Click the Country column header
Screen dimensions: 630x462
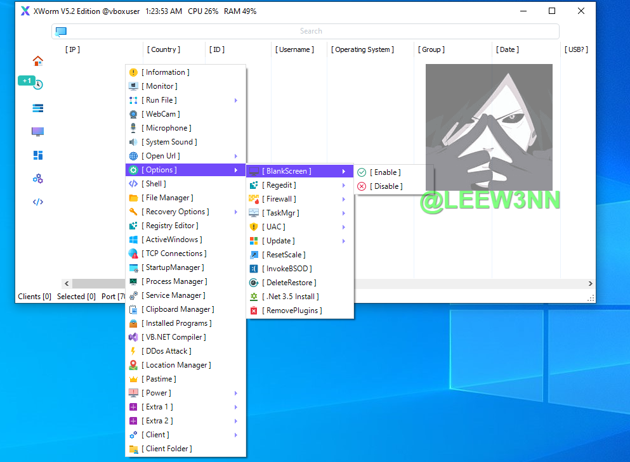point(164,49)
